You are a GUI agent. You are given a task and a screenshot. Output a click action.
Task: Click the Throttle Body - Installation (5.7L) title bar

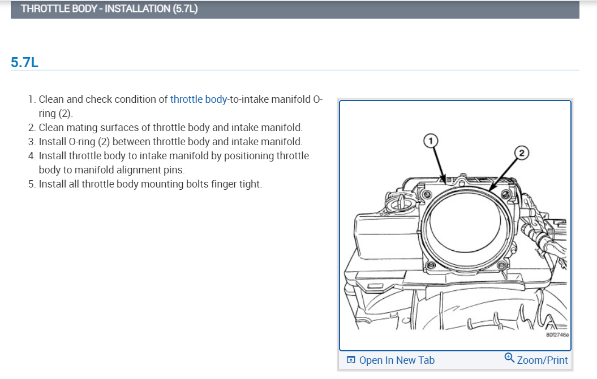click(295, 9)
